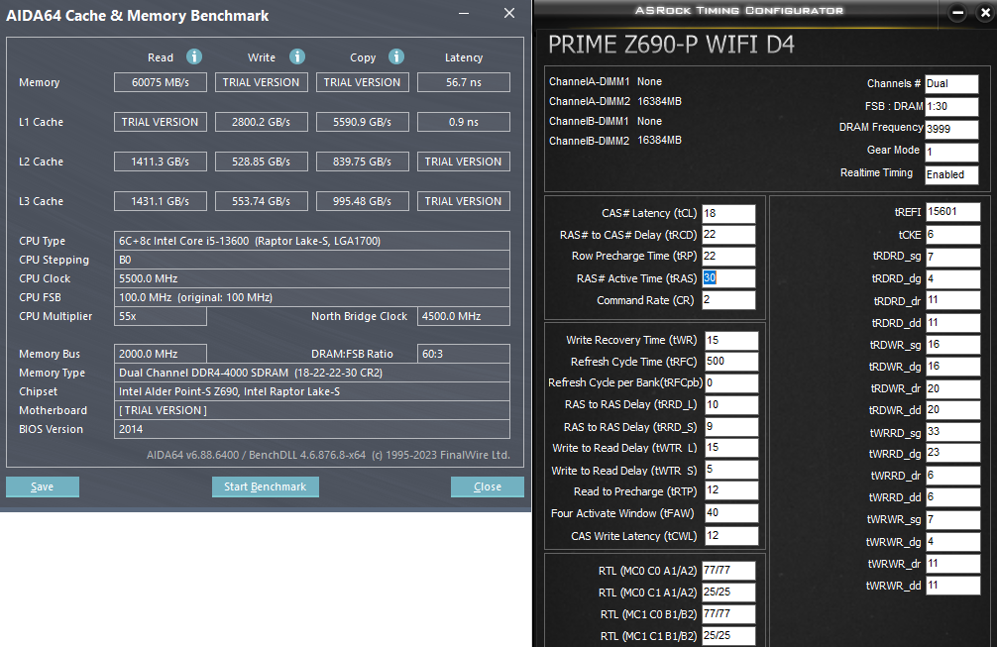Click the tWRRD_dg 23 field
997x647 pixels.
click(x=952, y=453)
